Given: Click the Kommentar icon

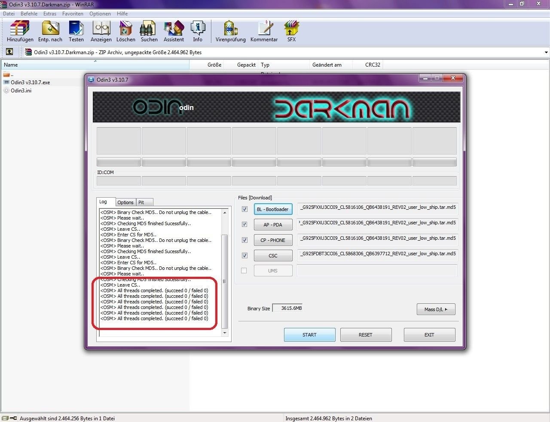Looking at the screenshot, I should click(x=264, y=31).
